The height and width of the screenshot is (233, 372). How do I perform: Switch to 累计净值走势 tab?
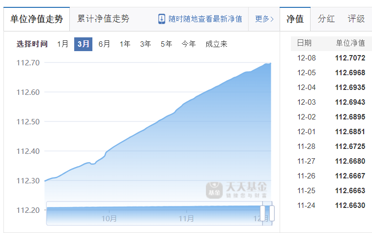(103, 19)
